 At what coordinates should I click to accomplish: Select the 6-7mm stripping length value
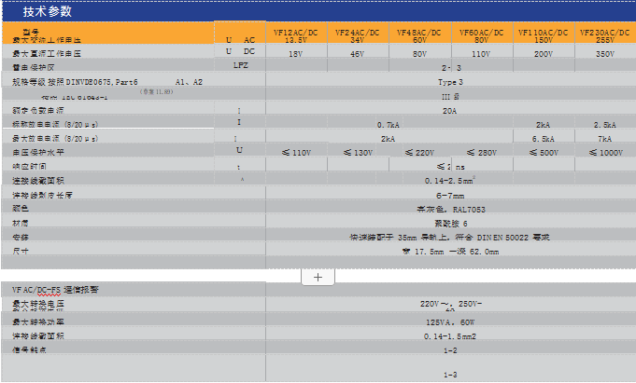pos(450,196)
